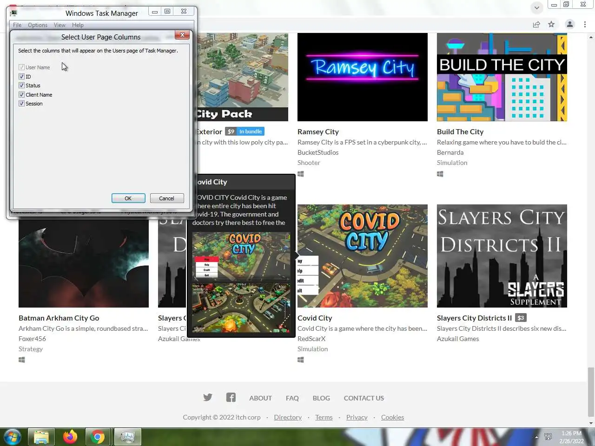The image size is (595, 446).
Task: Open File Explorer from the taskbar
Action: tap(41, 437)
